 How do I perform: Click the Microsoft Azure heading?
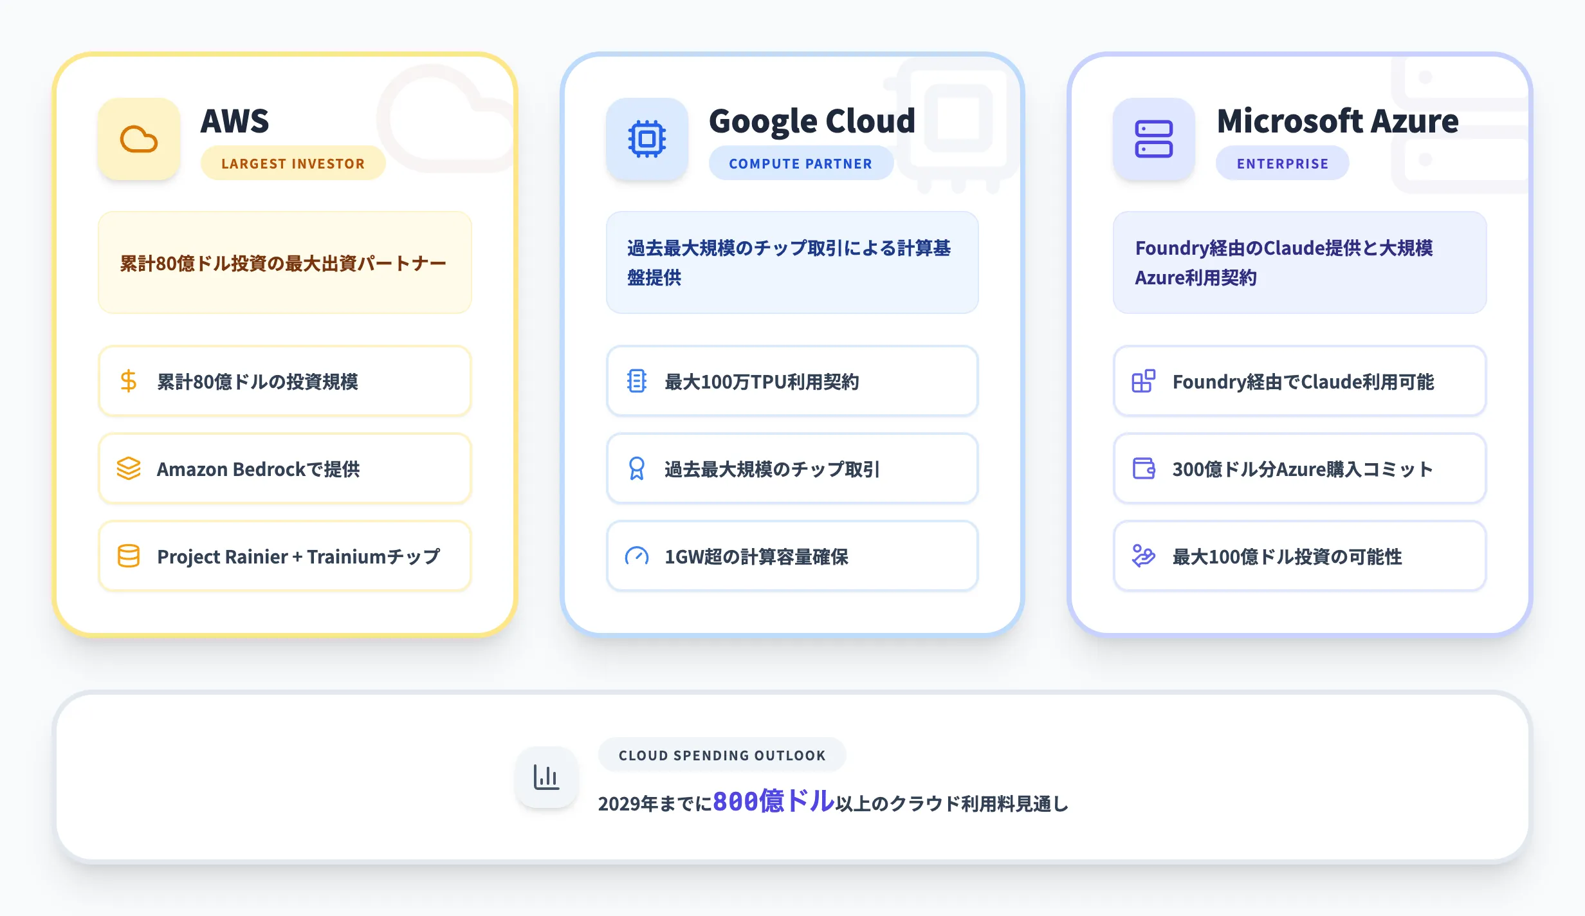click(1337, 121)
